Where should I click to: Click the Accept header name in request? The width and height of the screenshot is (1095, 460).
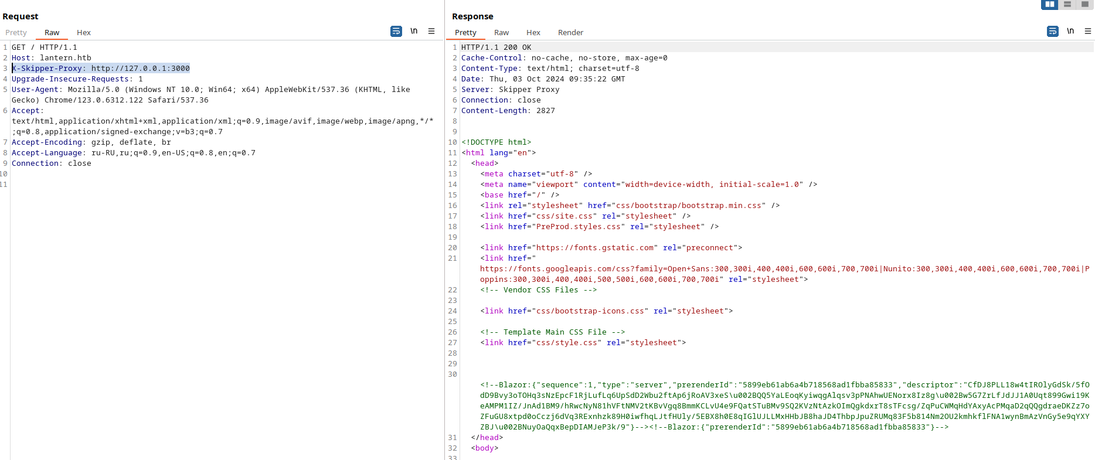click(x=26, y=111)
